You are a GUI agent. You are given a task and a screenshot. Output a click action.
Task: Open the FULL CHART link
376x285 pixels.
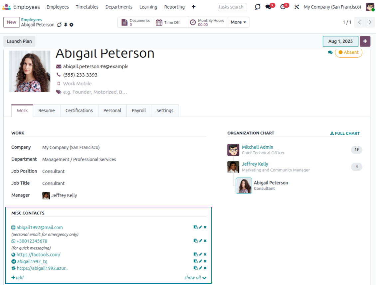[x=345, y=133]
